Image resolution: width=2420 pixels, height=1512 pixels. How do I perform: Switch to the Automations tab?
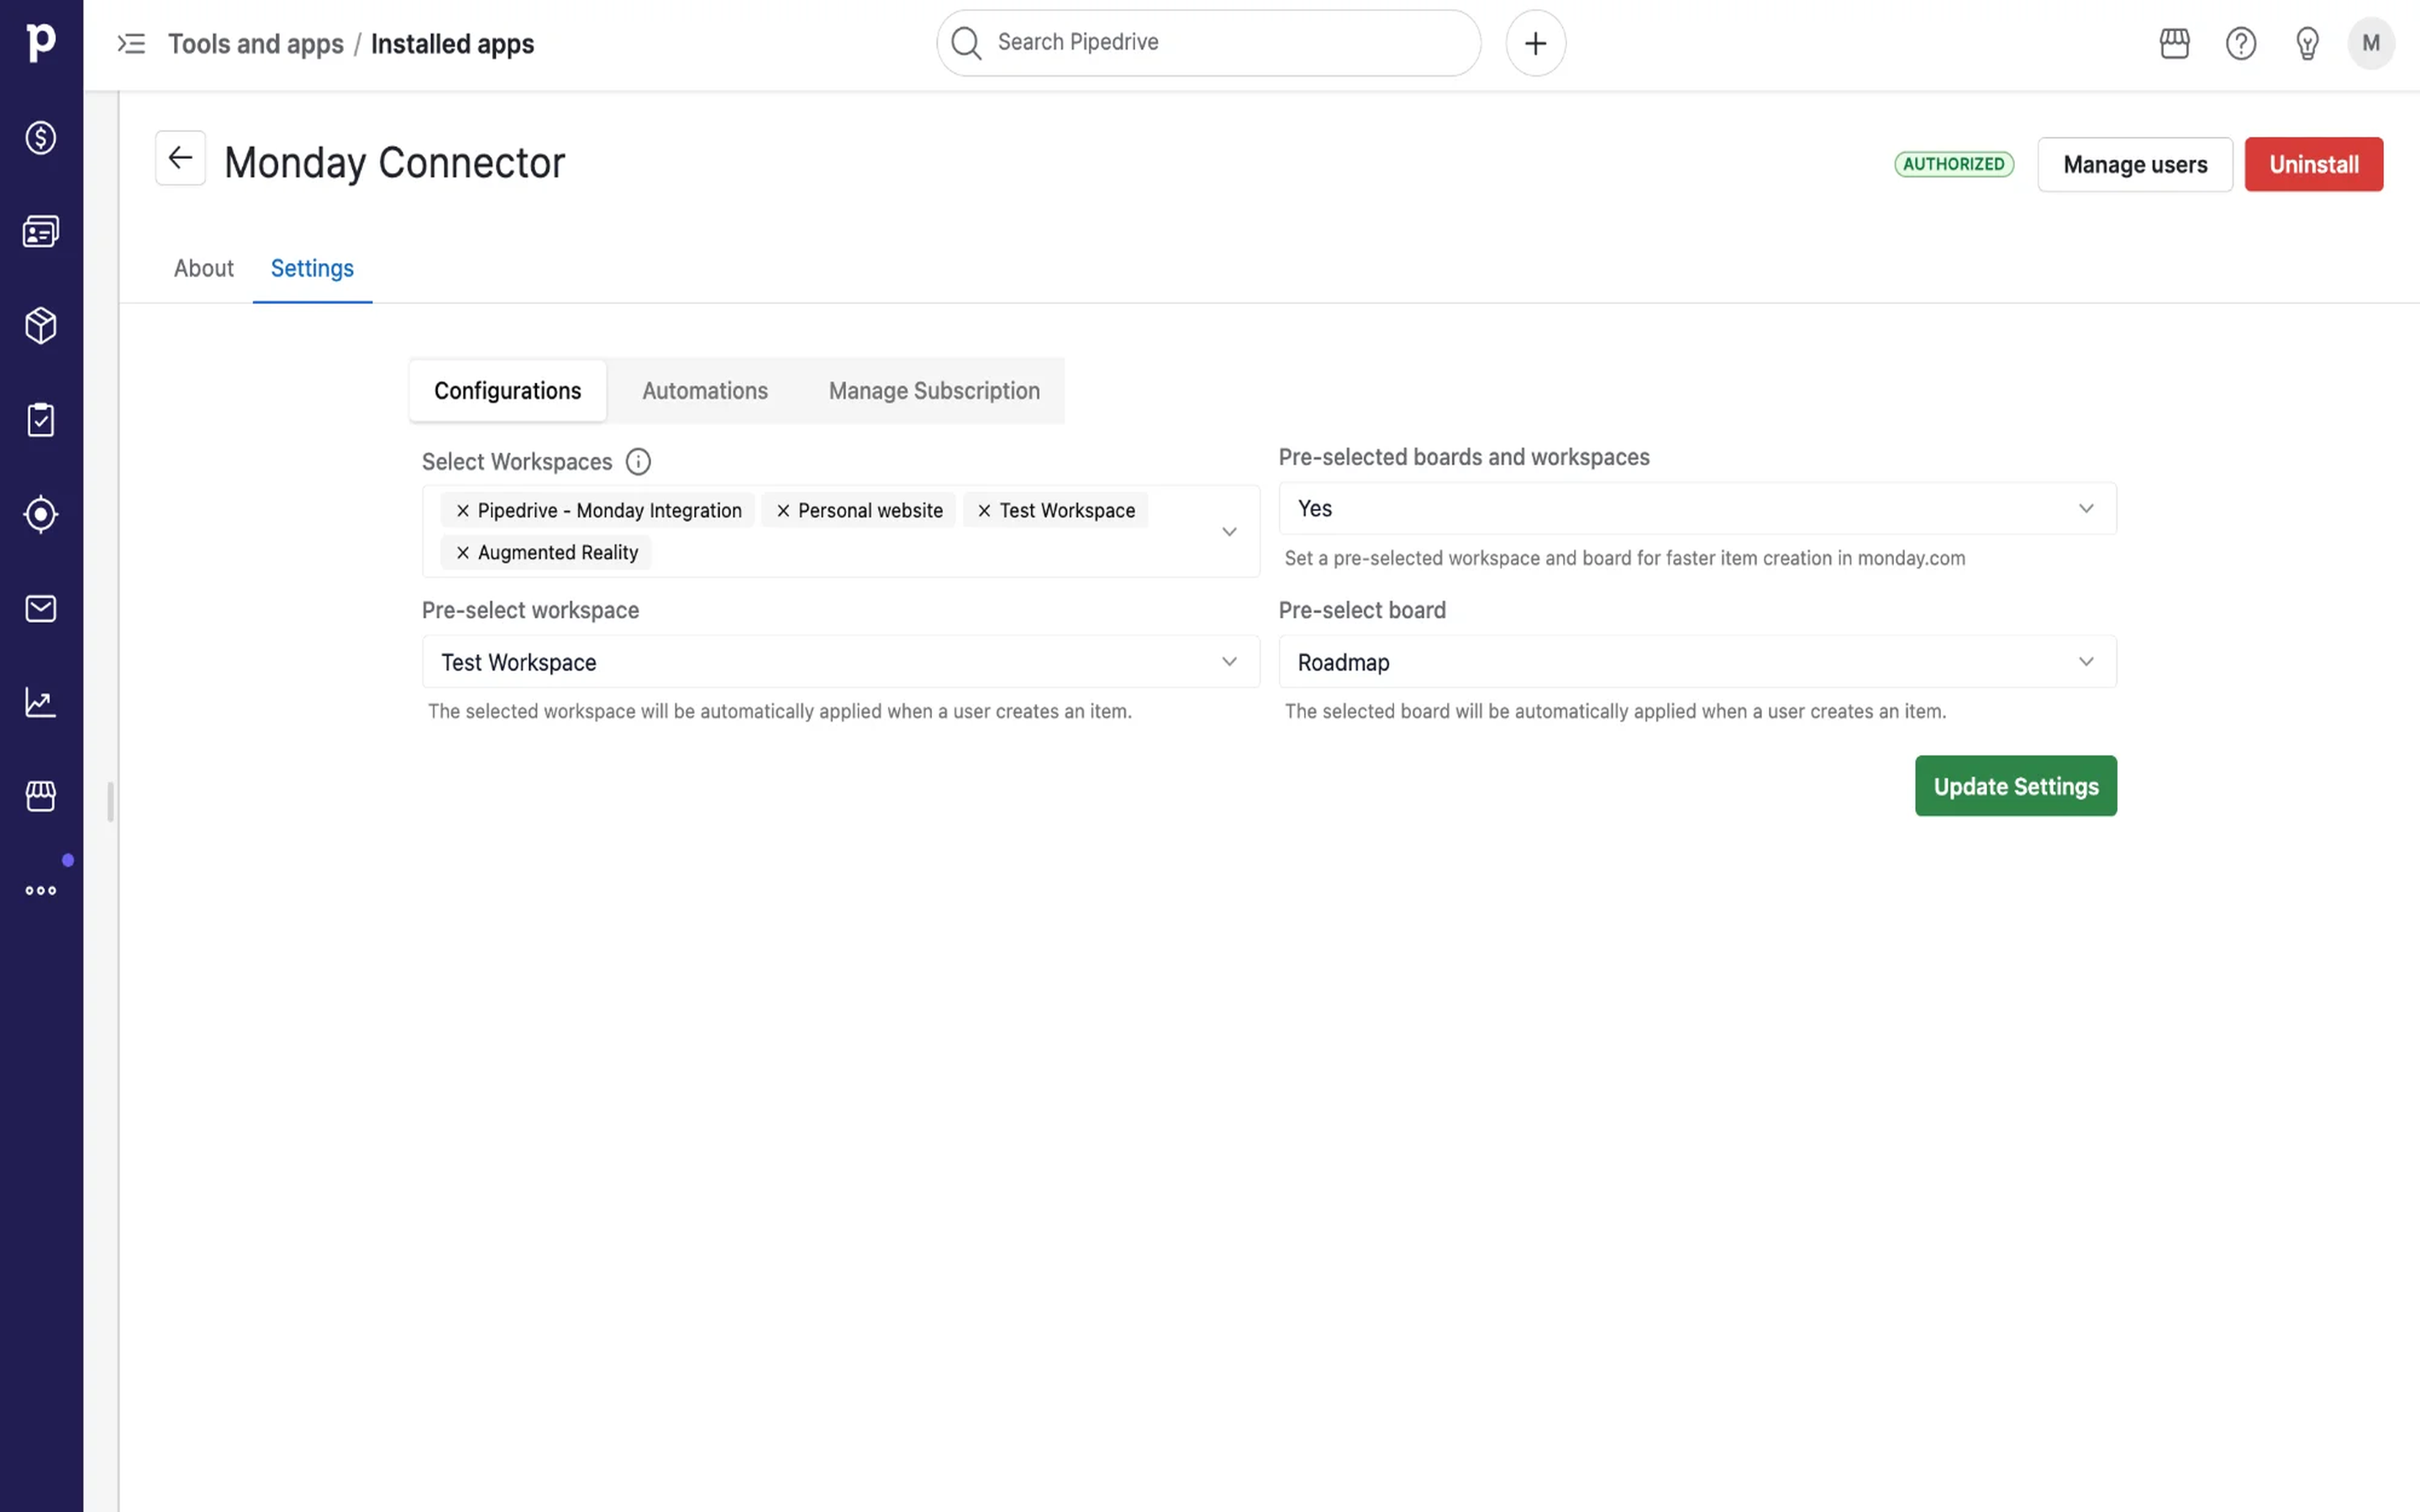705,391
